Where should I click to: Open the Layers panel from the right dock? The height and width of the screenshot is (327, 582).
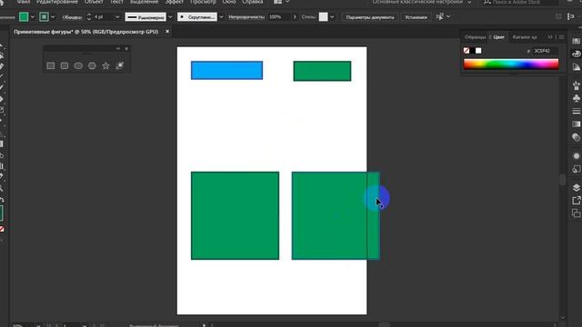(x=576, y=188)
